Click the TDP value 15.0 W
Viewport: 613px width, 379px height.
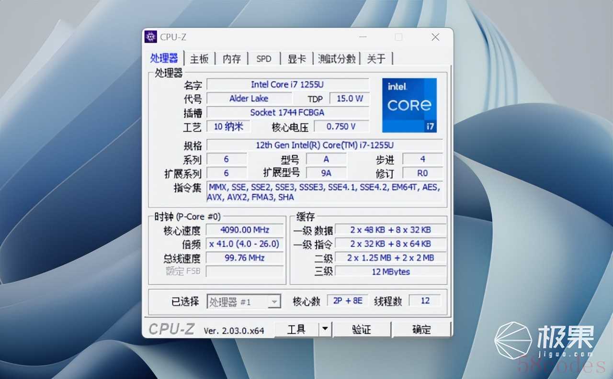click(x=350, y=99)
